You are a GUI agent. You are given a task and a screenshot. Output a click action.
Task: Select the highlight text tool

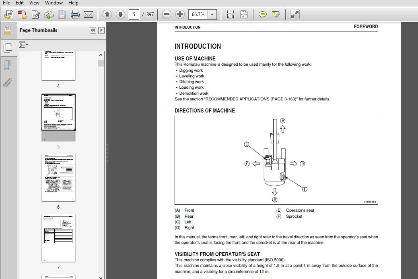pyautogui.click(x=276, y=15)
